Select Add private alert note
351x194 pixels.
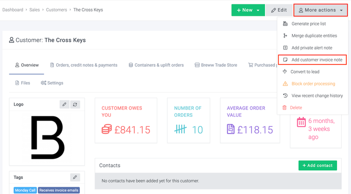click(312, 48)
